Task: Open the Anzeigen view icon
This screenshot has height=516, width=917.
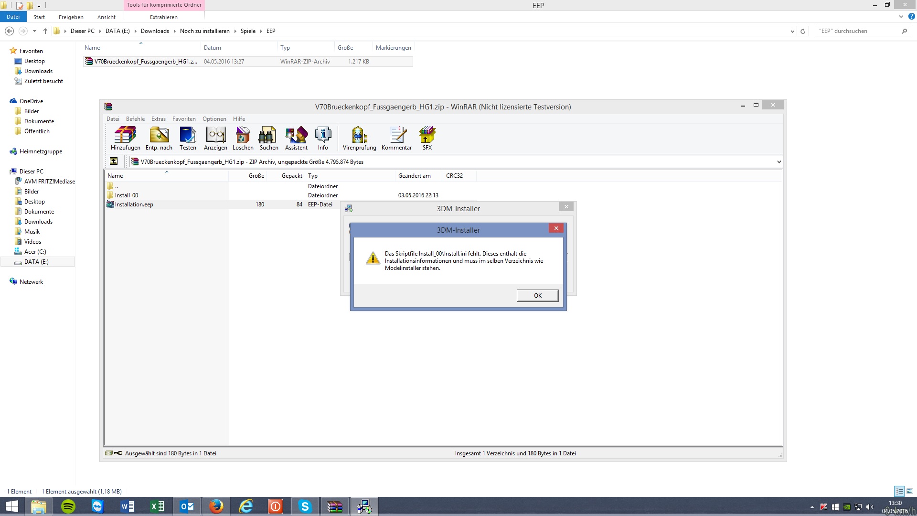Action: [x=215, y=138]
